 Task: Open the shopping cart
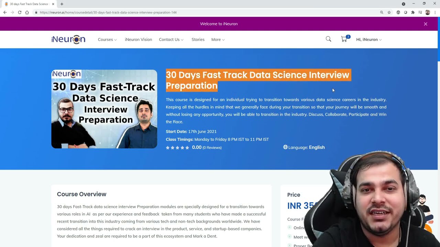click(345, 39)
